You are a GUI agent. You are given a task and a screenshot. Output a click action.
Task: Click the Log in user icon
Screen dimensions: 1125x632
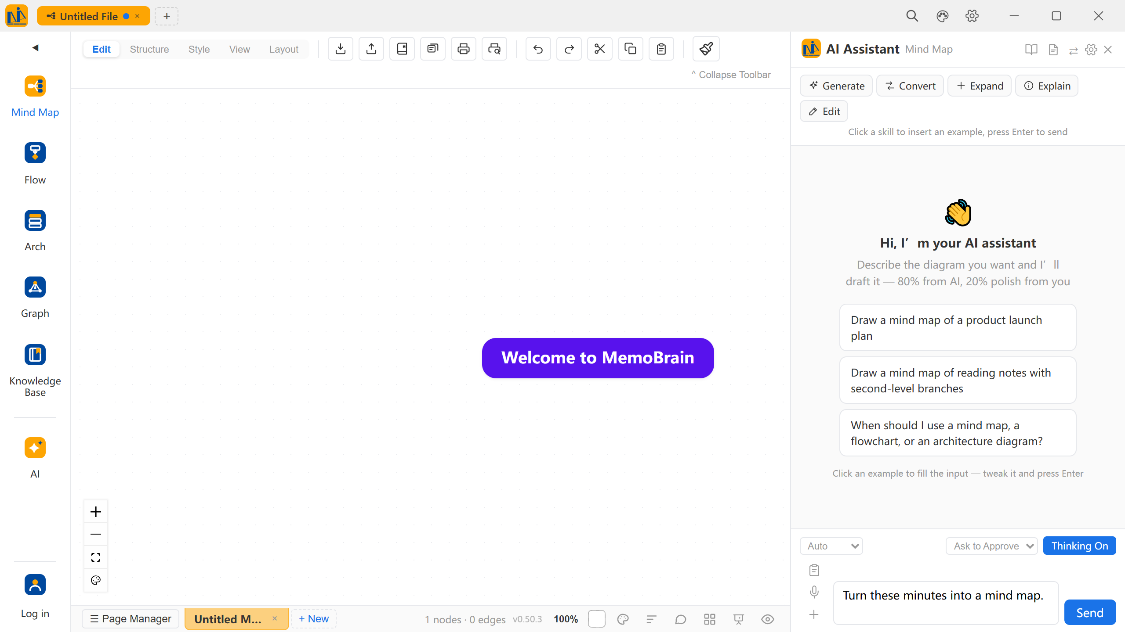pyautogui.click(x=35, y=585)
